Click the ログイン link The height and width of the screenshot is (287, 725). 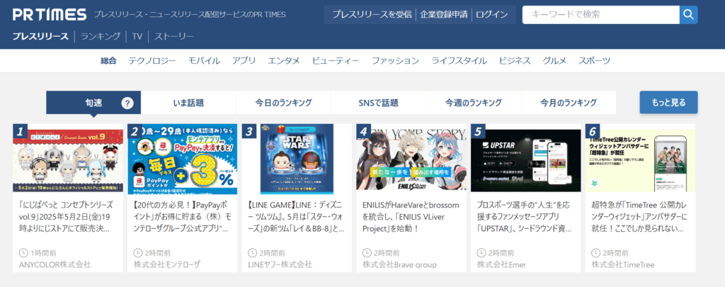[x=491, y=15]
